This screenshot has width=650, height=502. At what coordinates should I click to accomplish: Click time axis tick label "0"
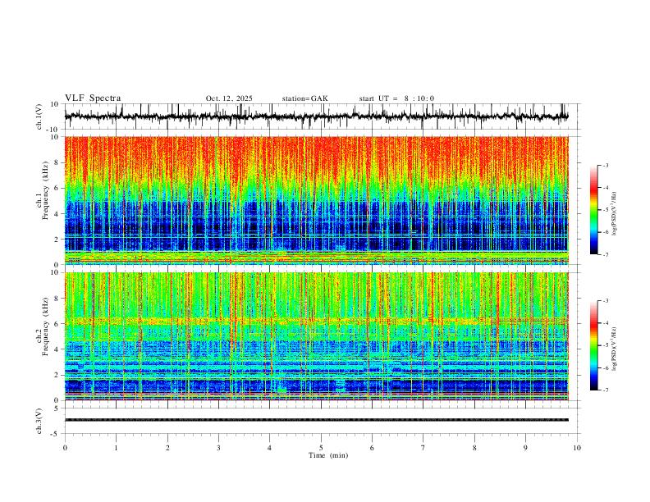pos(65,448)
